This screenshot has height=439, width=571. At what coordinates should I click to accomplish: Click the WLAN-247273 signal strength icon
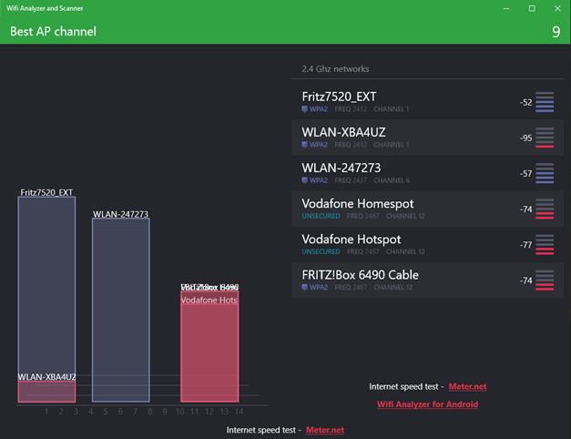(x=545, y=173)
